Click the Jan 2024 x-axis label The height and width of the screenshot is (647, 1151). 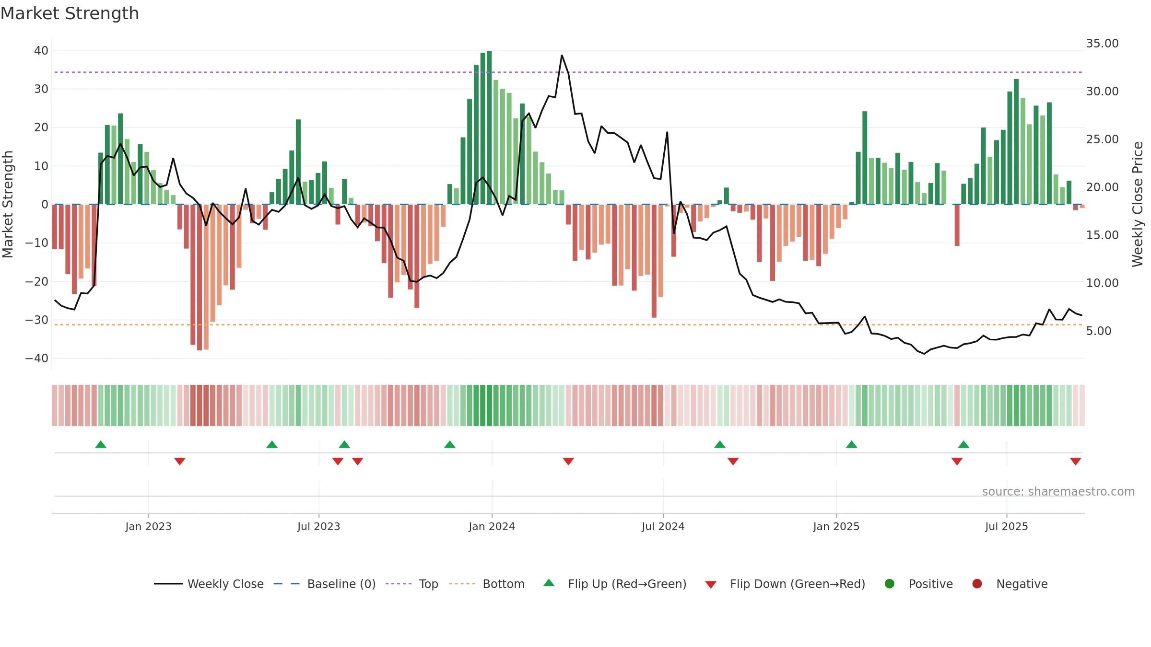(492, 526)
